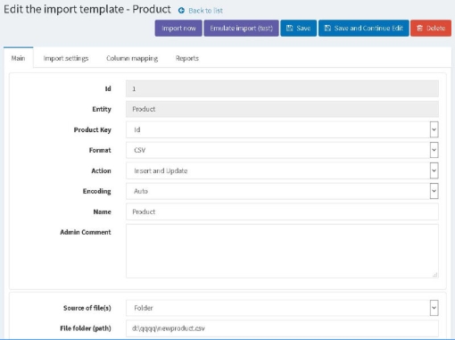Focus the File folder (path) field
The height and width of the screenshot is (340, 455).
pos(282,328)
